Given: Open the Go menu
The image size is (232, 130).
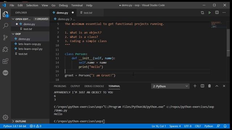Looking at the screenshot, I should [x=53, y=5].
